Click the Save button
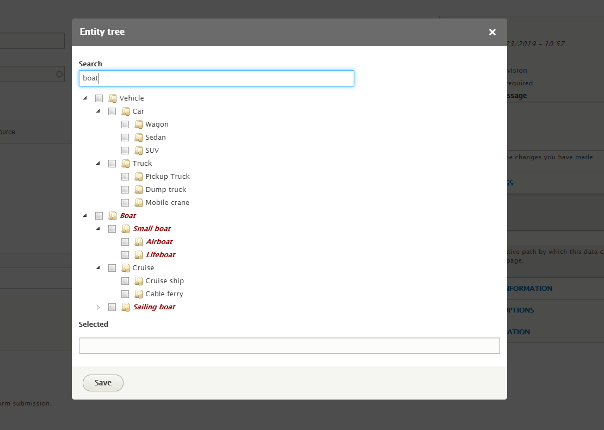 pos(103,383)
